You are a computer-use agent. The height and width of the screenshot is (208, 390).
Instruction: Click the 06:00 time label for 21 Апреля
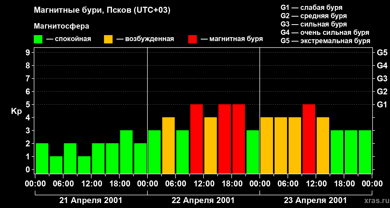63,184
